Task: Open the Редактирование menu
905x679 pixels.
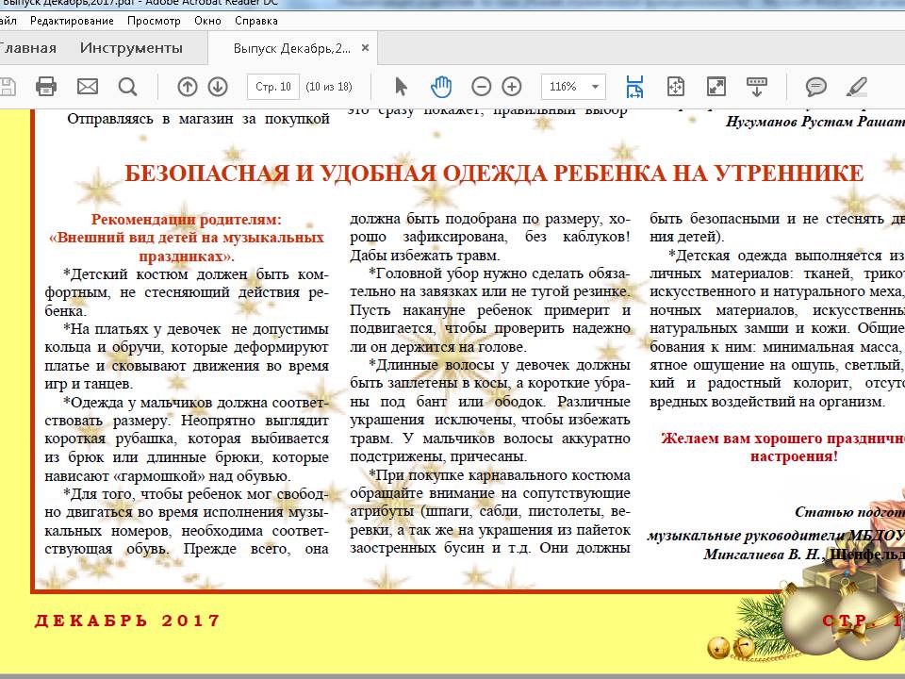Action: coord(73,21)
